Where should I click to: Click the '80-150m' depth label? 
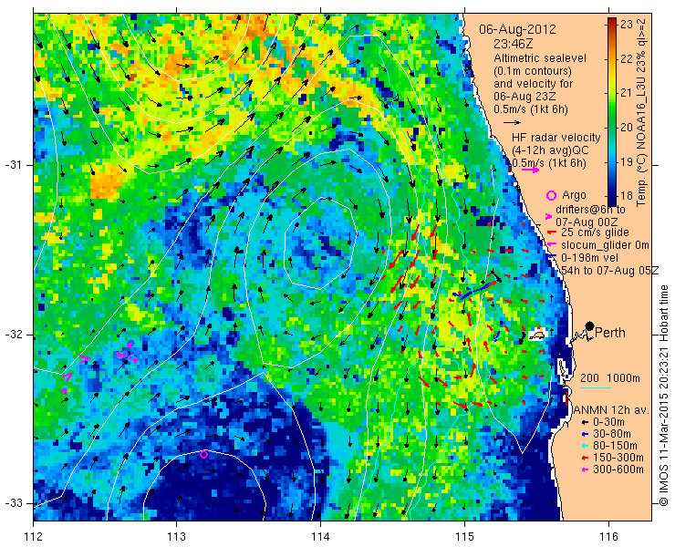[615, 446]
